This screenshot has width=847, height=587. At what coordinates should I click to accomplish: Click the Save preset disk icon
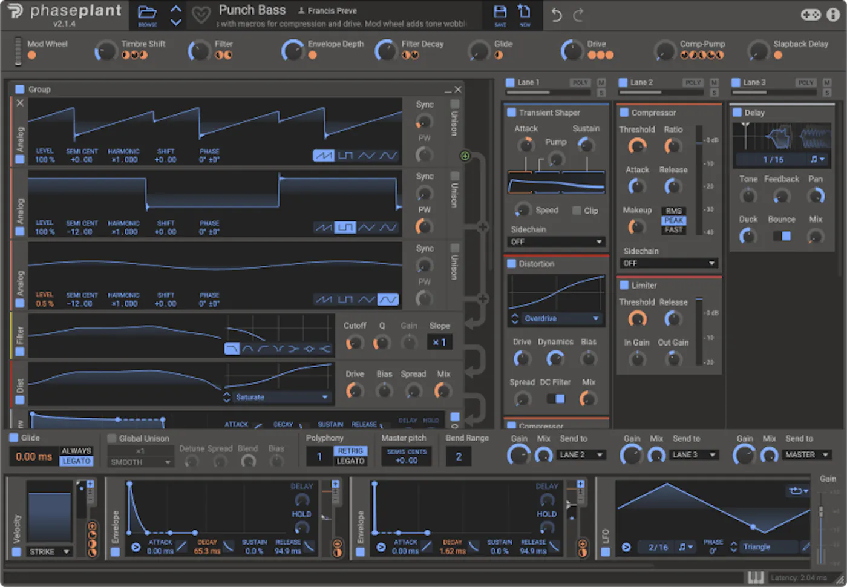[500, 14]
